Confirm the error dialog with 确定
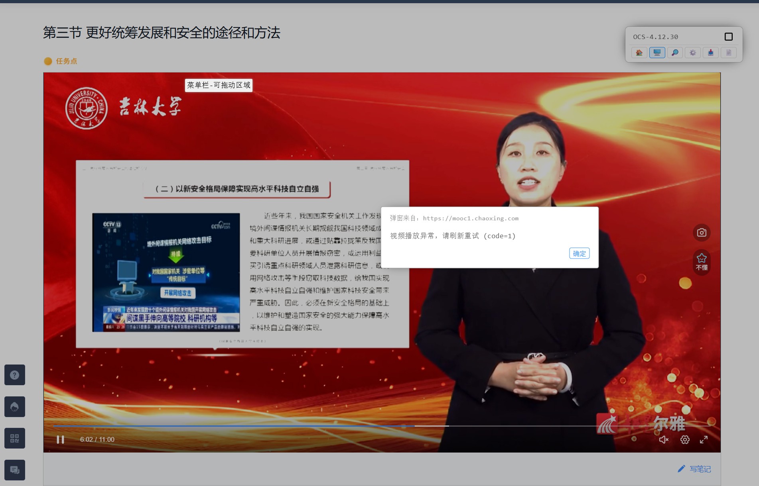759x486 pixels. 579,253
